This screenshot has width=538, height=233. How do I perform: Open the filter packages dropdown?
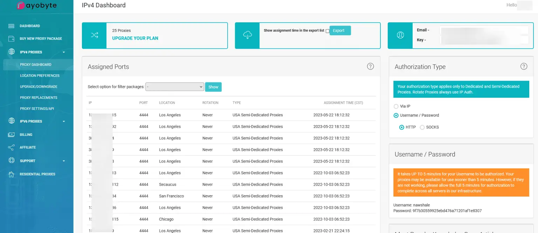[x=175, y=87]
